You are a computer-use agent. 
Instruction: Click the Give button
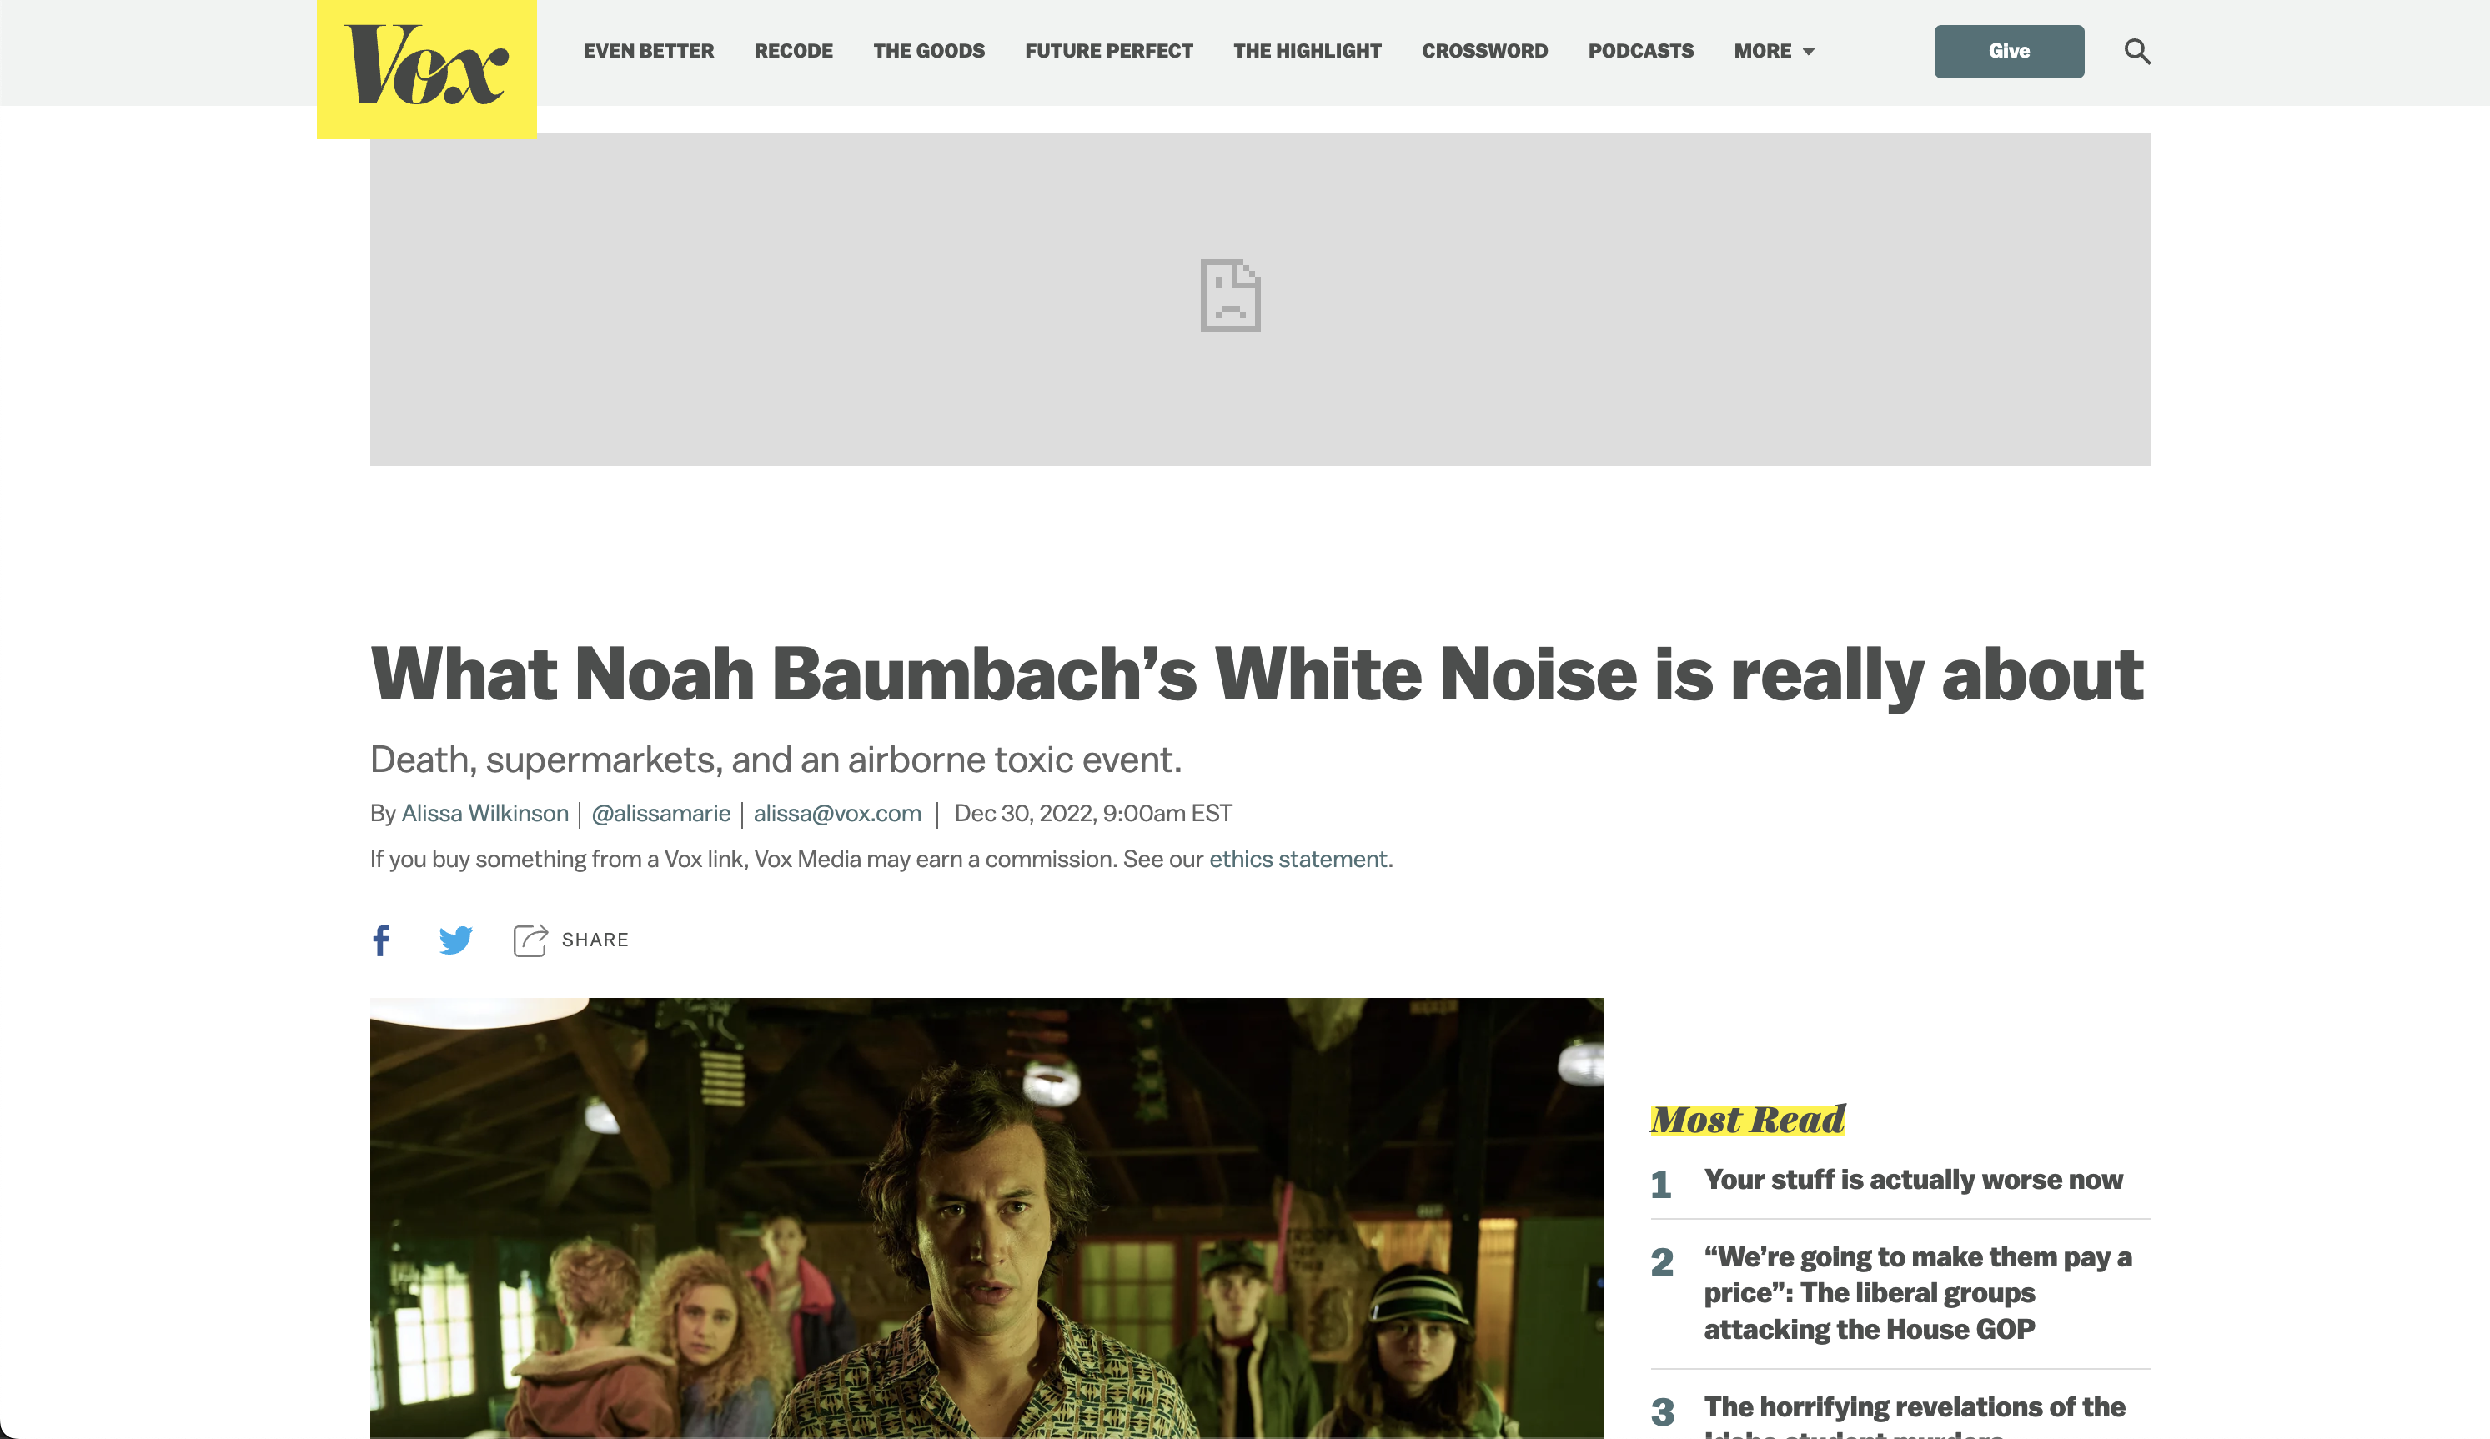pos(2009,52)
